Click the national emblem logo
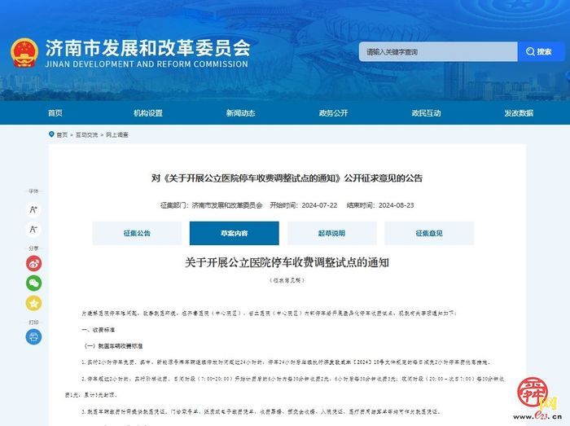The image size is (570, 426). click(24, 53)
